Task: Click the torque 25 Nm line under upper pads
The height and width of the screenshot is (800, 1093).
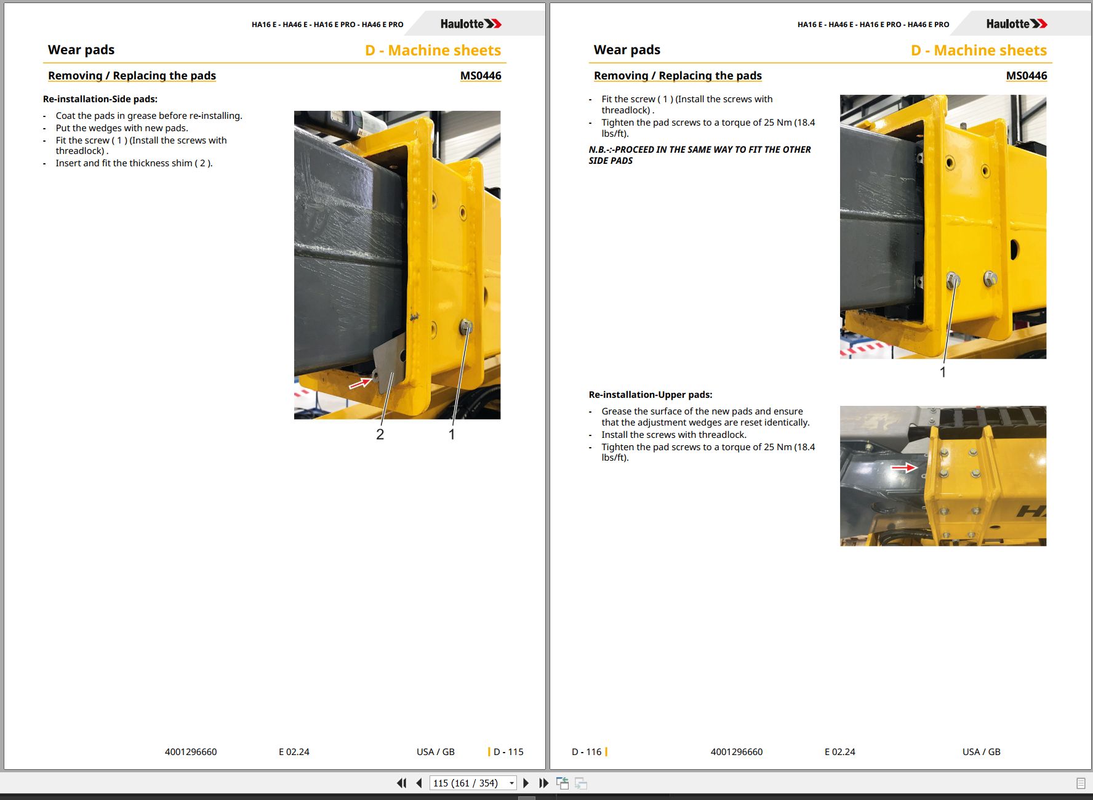Action: click(x=708, y=453)
